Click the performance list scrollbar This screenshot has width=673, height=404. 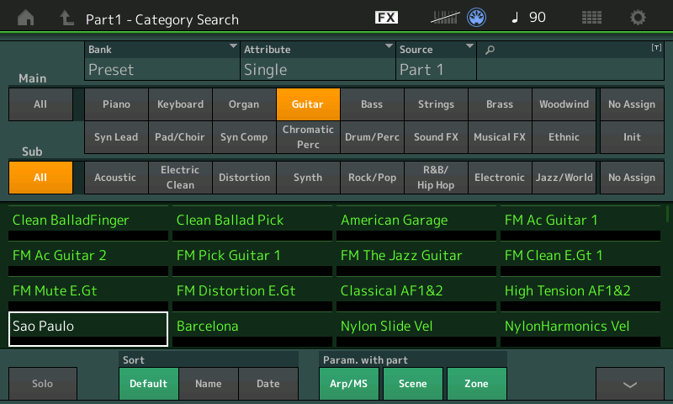coord(667,214)
